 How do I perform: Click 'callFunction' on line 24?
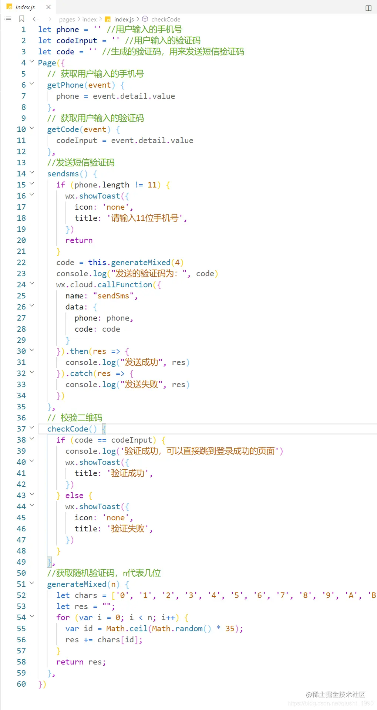[x=125, y=285]
